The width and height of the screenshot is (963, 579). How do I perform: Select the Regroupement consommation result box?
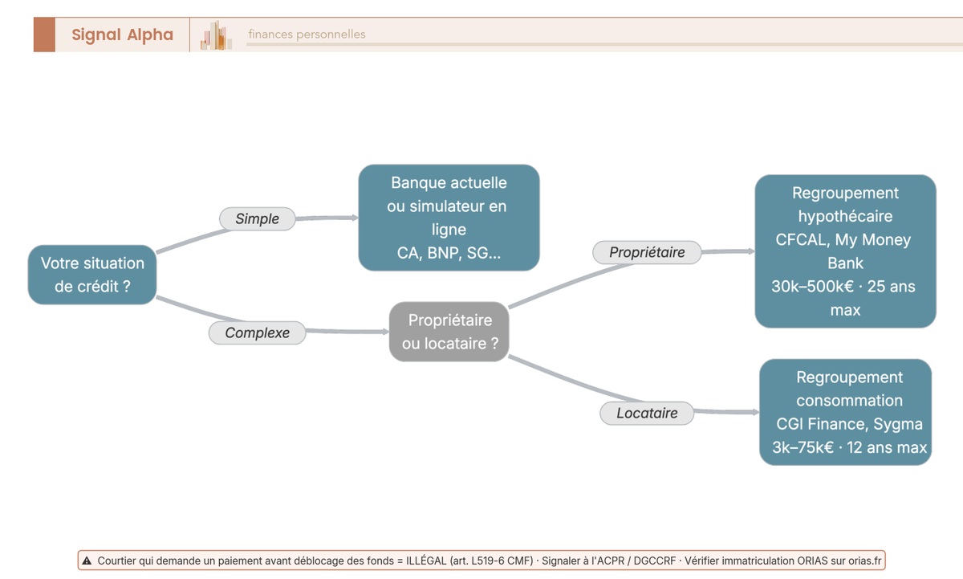coord(845,412)
